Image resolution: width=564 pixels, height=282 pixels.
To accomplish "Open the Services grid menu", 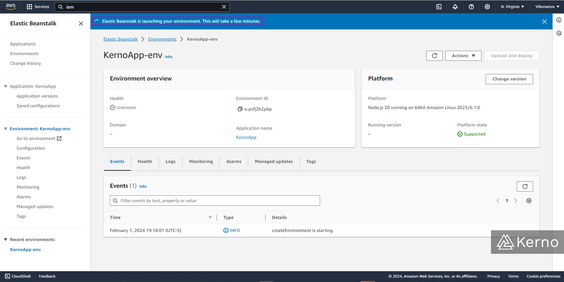I will tap(38, 7).
